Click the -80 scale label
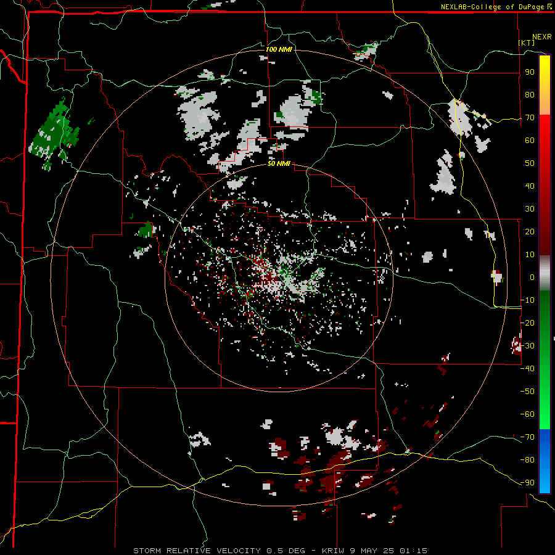The height and width of the screenshot is (555, 555). pos(527,460)
